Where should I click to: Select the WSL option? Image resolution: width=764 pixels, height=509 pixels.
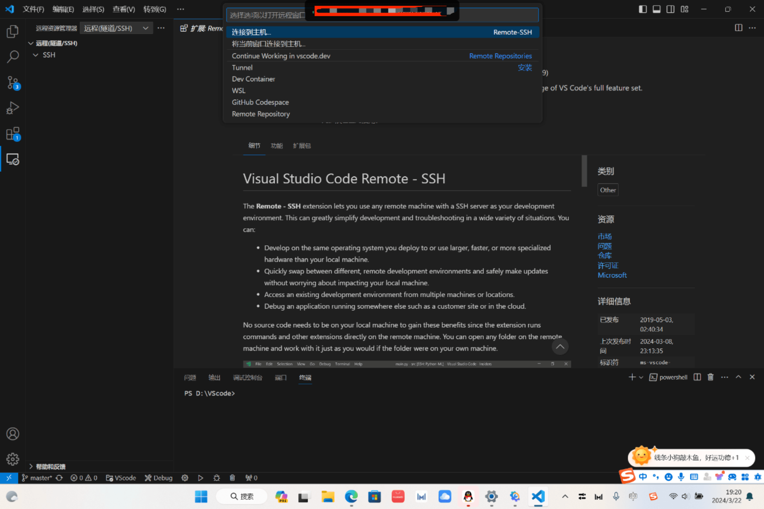click(382, 90)
